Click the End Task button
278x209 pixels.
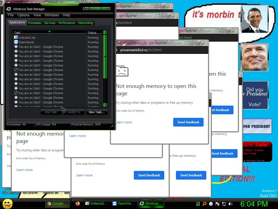pyautogui.click(x=51, y=112)
